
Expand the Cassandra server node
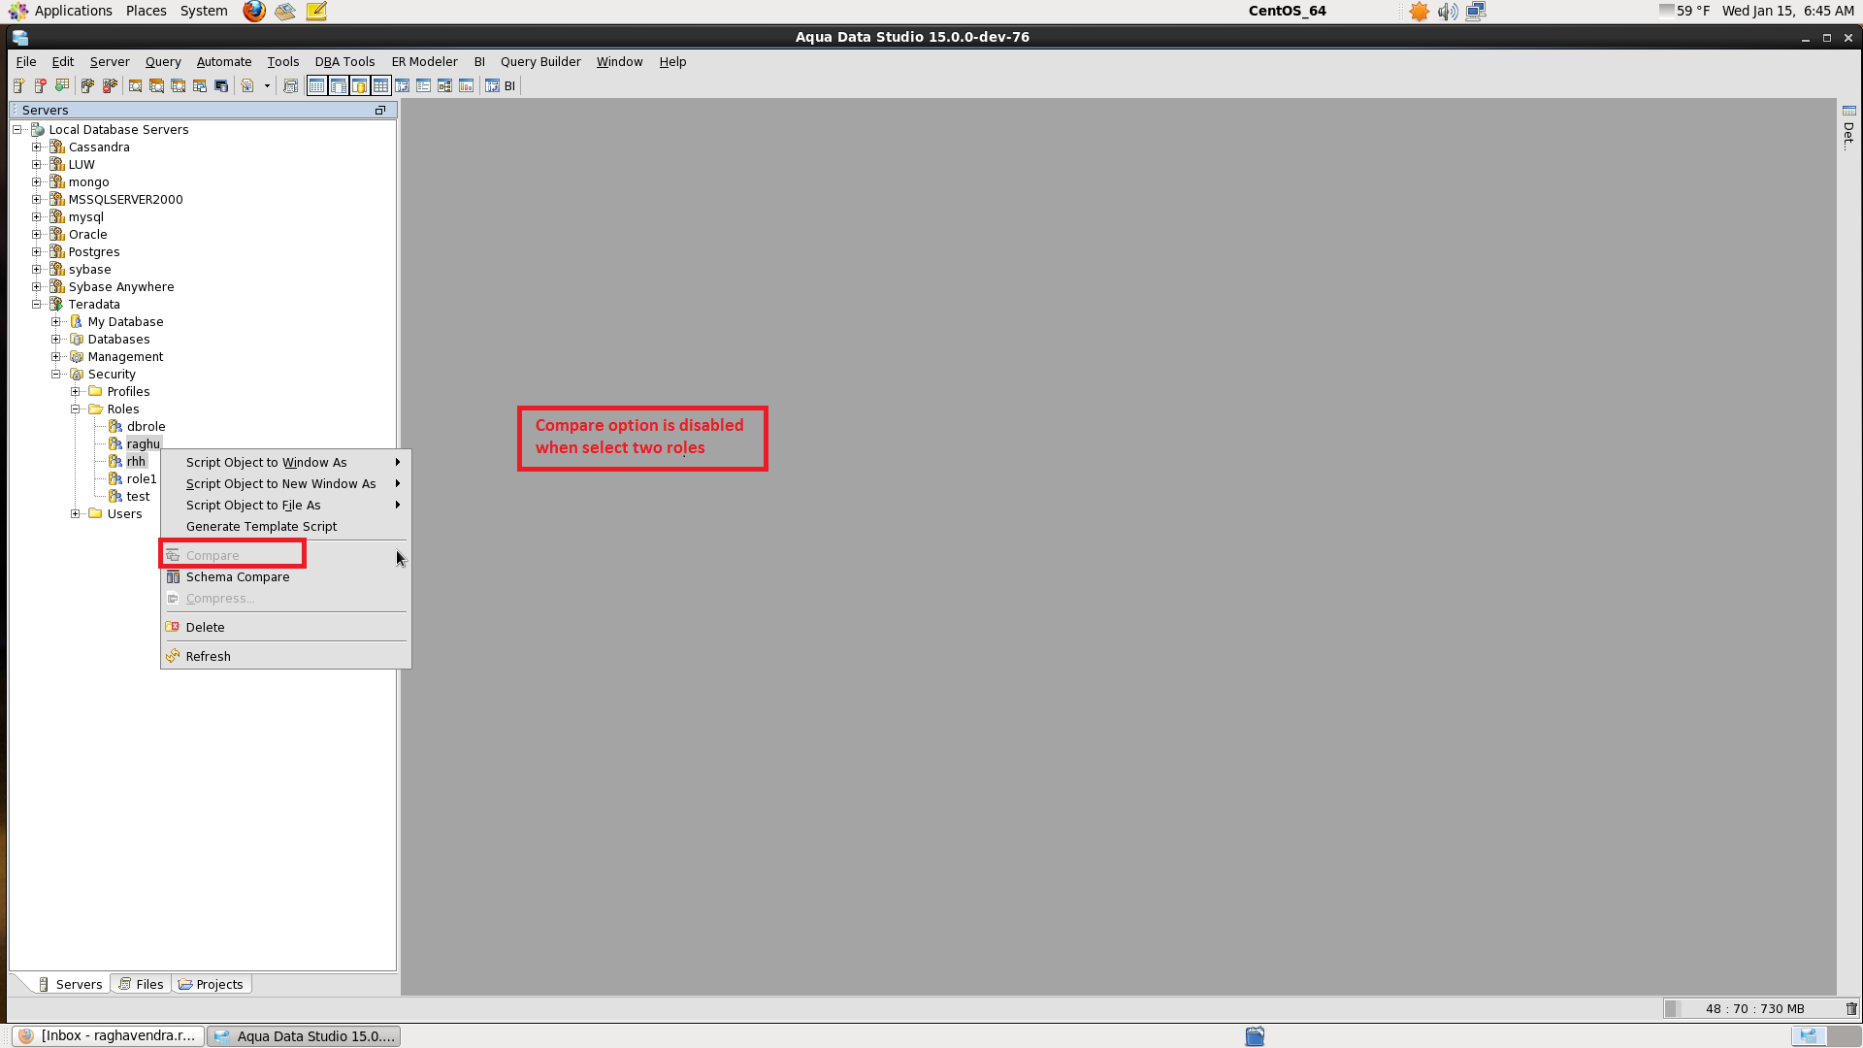[37, 147]
